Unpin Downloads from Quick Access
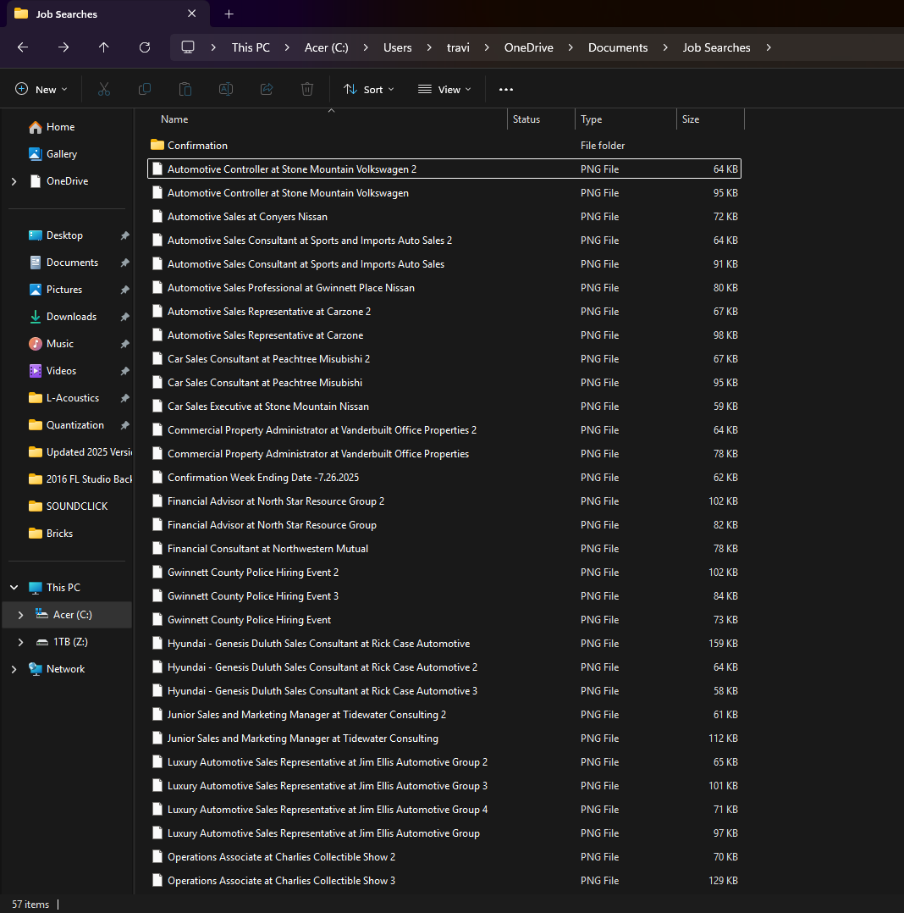Image resolution: width=904 pixels, height=913 pixels. [x=125, y=316]
